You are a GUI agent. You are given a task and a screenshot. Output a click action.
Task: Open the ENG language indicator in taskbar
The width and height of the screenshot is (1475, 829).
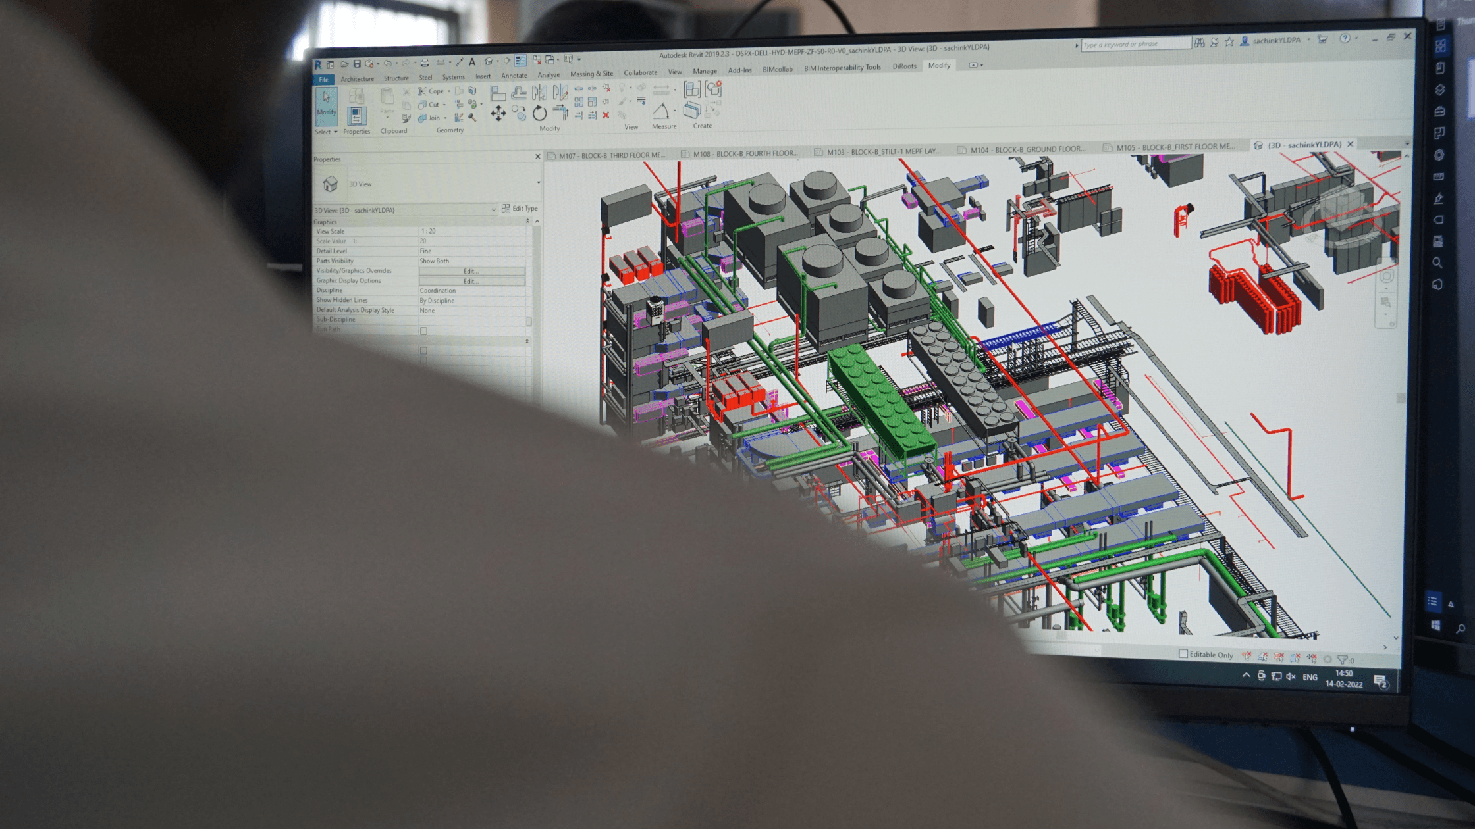point(1310,677)
